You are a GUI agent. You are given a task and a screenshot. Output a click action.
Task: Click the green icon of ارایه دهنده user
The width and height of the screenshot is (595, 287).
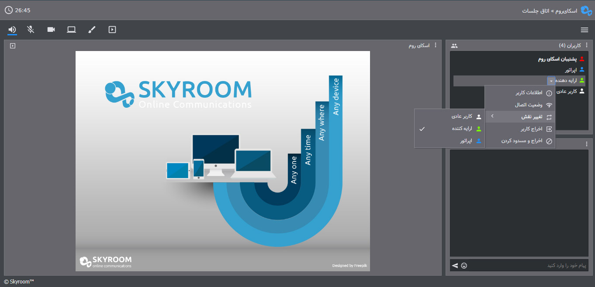pyautogui.click(x=582, y=81)
